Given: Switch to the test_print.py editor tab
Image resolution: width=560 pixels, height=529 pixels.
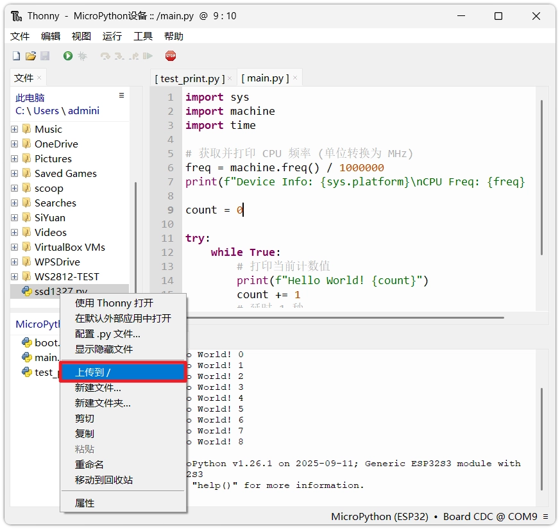Looking at the screenshot, I should [189, 78].
